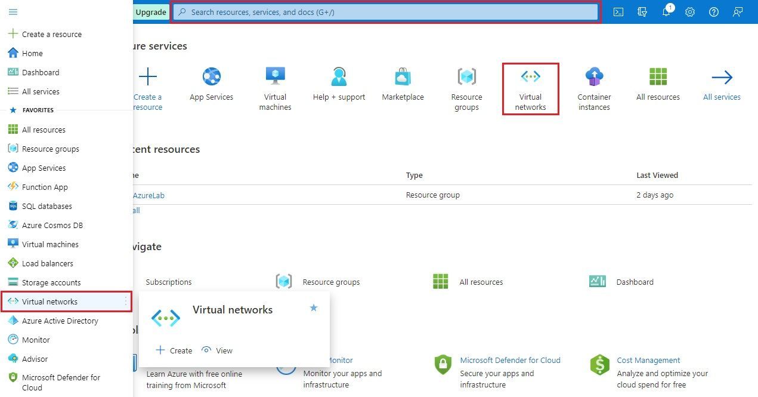Click the Create a resource plus icon
Image resolution: width=758 pixels, height=397 pixels.
point(147,77)
